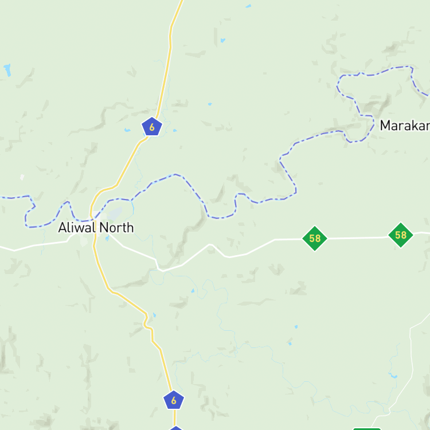The width and height of the screenshot is (430, 430).
Task: Click the small white patch near left edge
Action: point(22,177)
